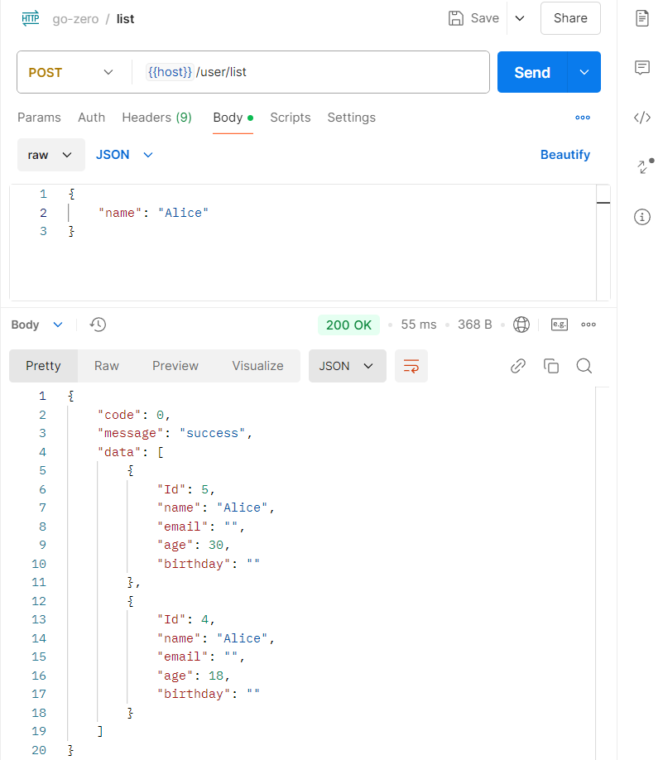The width and height of the screenshot is (663, 760).
Task: Switch to the Raw response view
Action: [x=107, y=366]
